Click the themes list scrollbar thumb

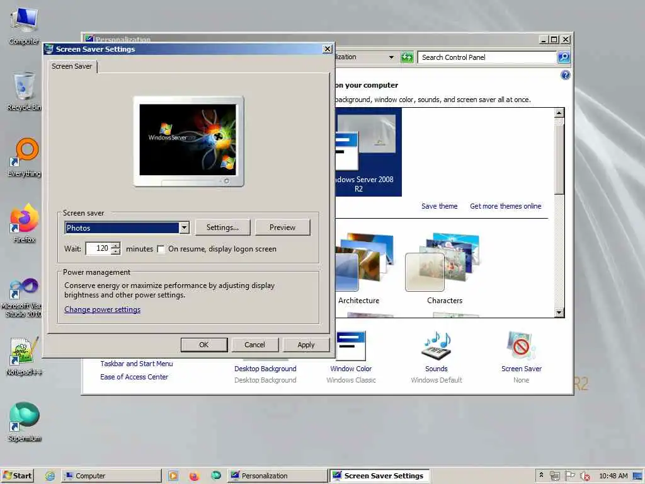point(559,159)
